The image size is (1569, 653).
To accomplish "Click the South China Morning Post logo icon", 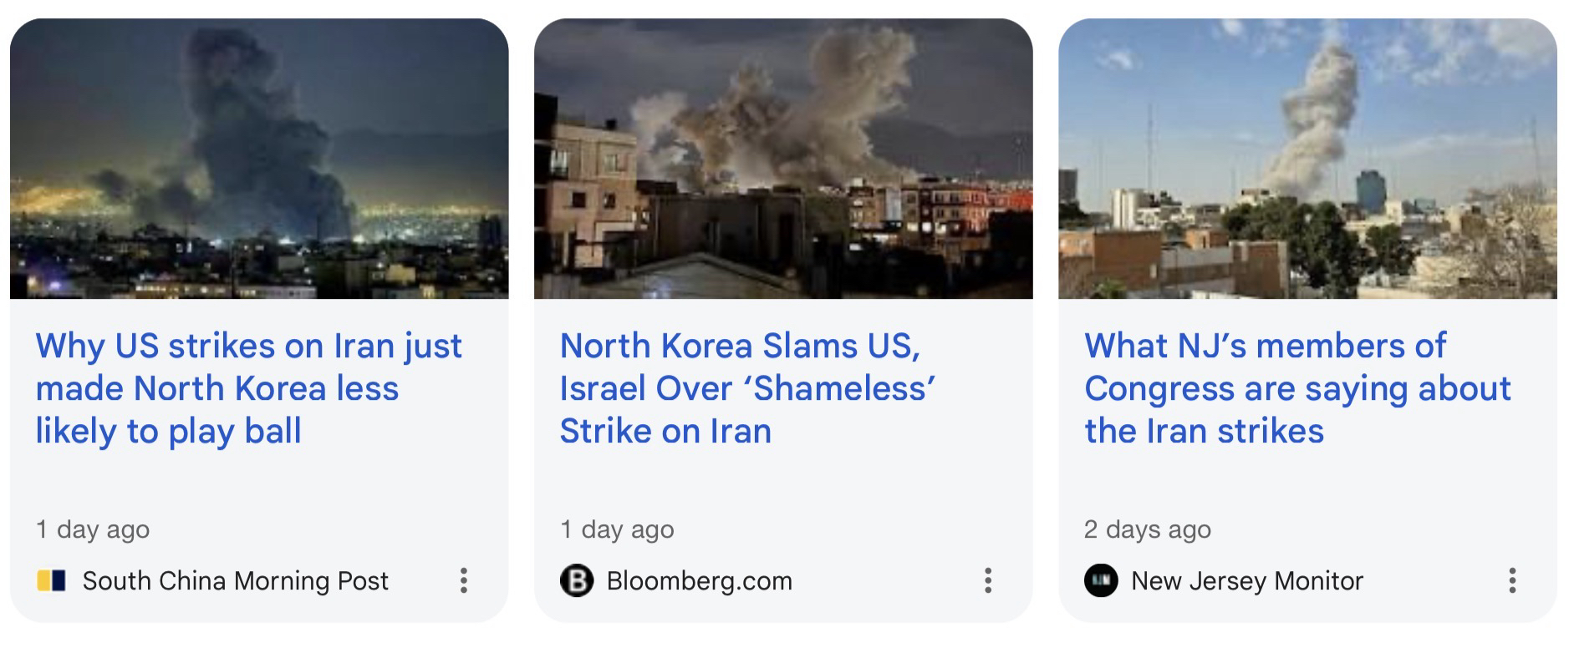I will [x=52, y=580].
